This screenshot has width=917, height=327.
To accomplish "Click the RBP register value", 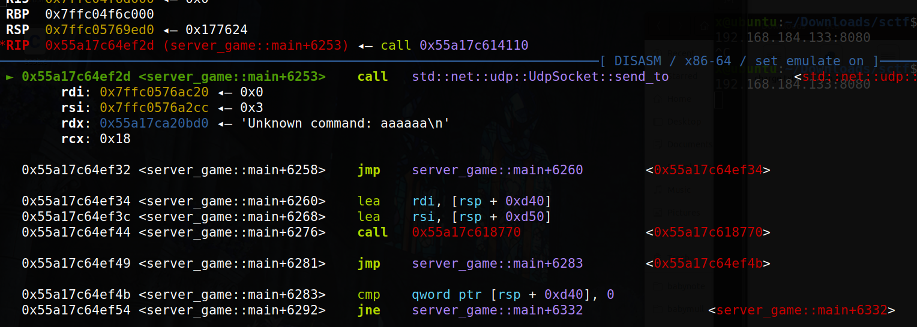I will (x=100, y=14).
